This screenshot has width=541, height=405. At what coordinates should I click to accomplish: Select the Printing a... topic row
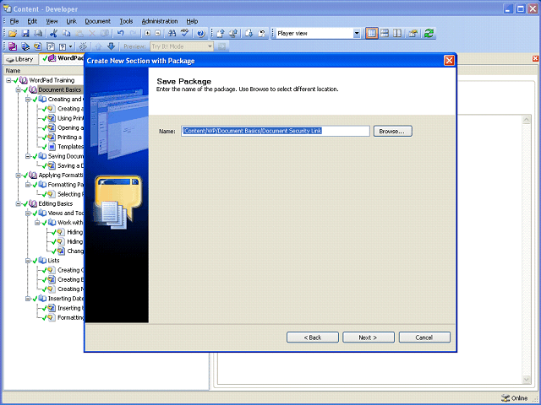(69, 138)
